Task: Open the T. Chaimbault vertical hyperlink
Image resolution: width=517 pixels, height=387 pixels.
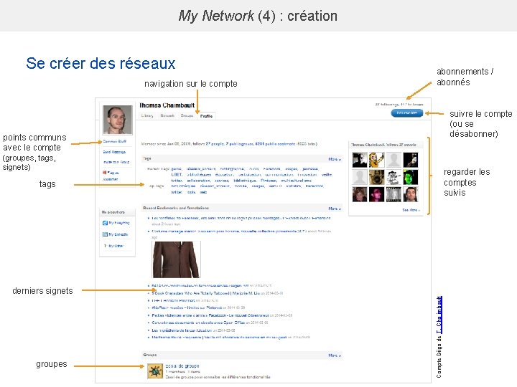Action: (439, 315)
